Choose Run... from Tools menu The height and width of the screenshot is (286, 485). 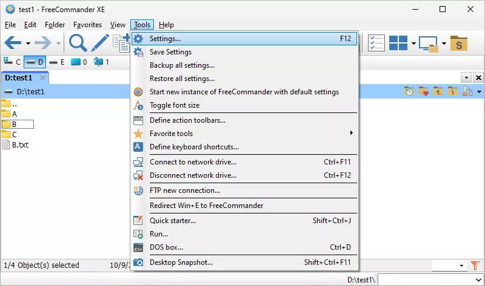tap(244, 233)
